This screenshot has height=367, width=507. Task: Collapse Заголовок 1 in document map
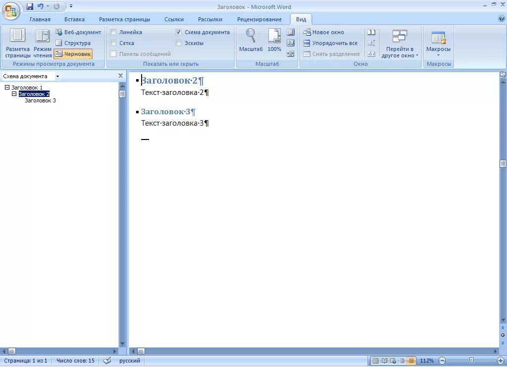7,87
